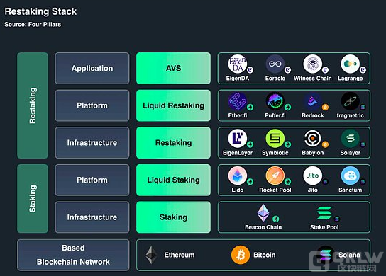Select the Application layer box

(92, 68)
